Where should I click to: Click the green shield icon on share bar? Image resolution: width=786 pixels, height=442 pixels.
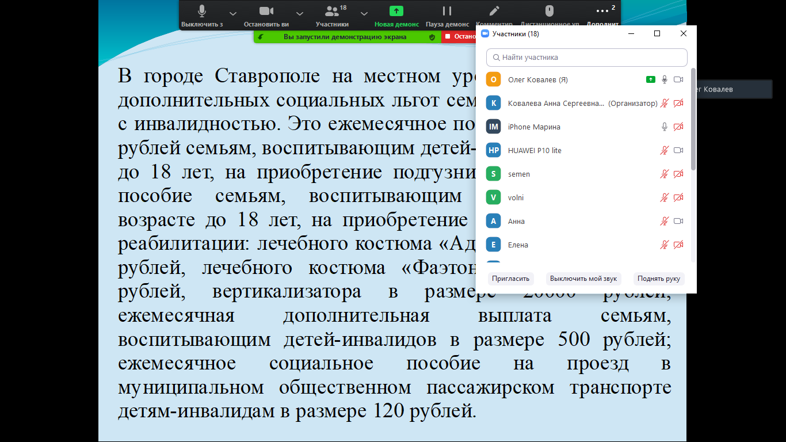(x=432, y=37)
